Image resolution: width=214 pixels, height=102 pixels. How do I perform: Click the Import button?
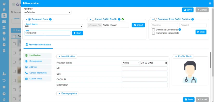pyautogui.click(x=138, y=25)
